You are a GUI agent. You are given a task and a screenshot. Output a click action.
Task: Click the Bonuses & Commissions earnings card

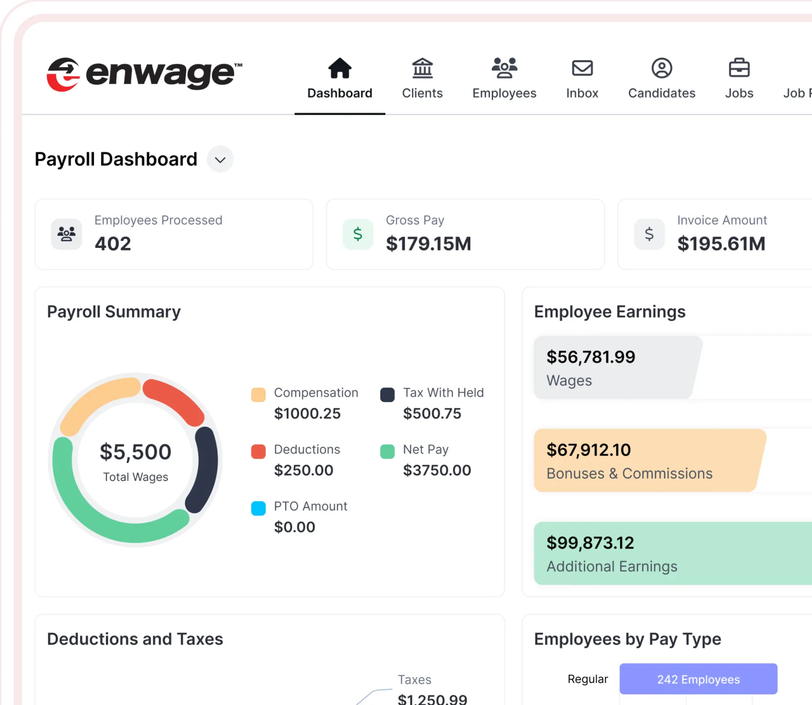tap(647, 460)
